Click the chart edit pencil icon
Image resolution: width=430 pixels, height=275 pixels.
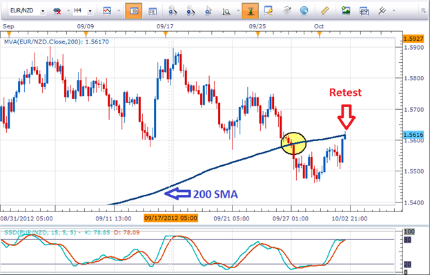pyautogui.click(x=268, y=10)
